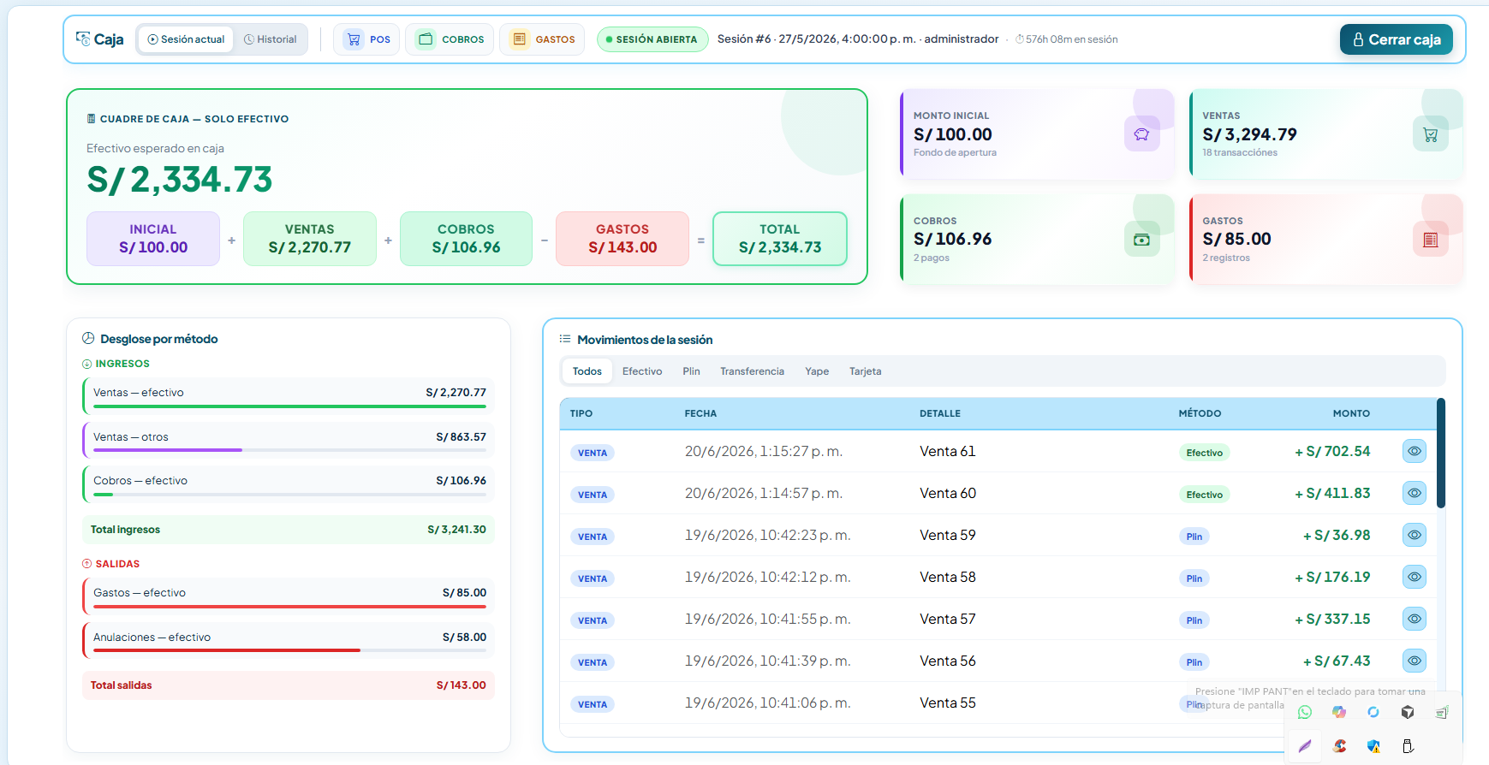The height and width of the screenshot is (765, 1489).
Task: Click the Total salidas row S/ 143.00
Action: click(289, 685)
